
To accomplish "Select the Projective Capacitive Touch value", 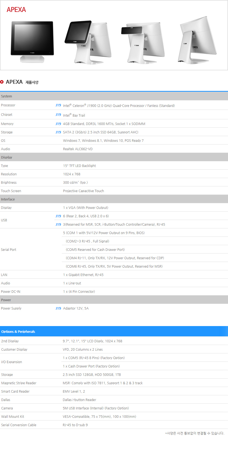I will coord(83,191).
